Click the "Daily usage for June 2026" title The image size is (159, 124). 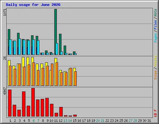pos(33,5)
